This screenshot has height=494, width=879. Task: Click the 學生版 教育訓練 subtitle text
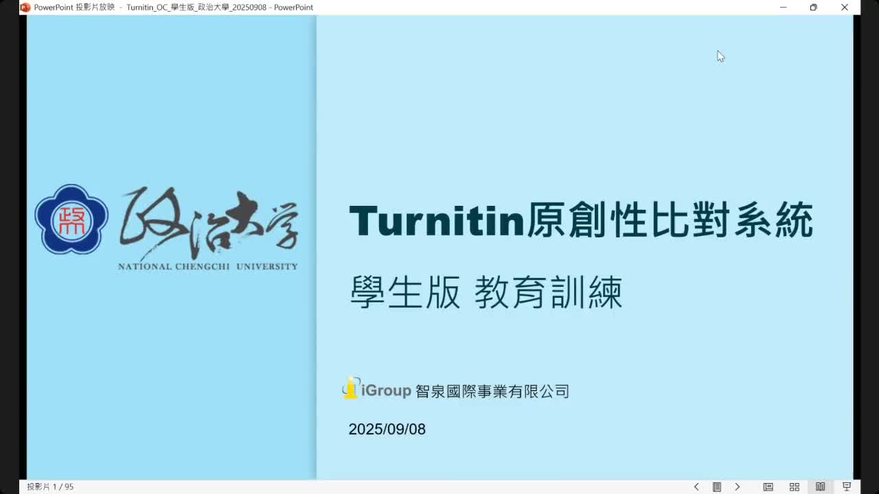pyautogui.click(x=486, y=293)
